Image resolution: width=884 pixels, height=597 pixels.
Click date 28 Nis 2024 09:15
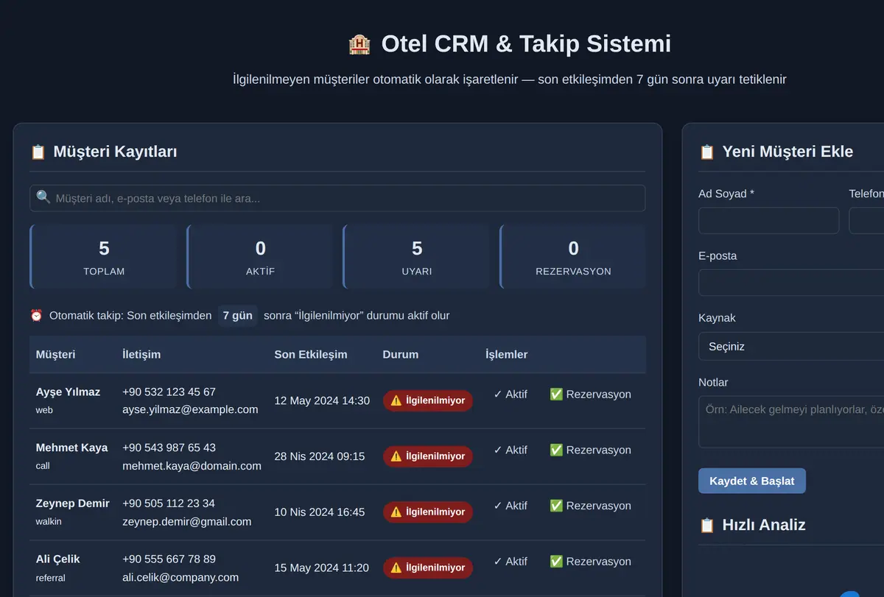point(320,456)
